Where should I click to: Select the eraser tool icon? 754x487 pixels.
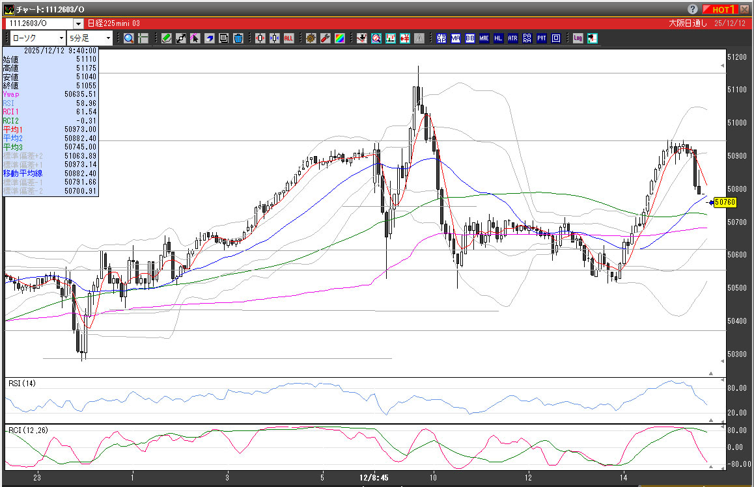(210, 38)
